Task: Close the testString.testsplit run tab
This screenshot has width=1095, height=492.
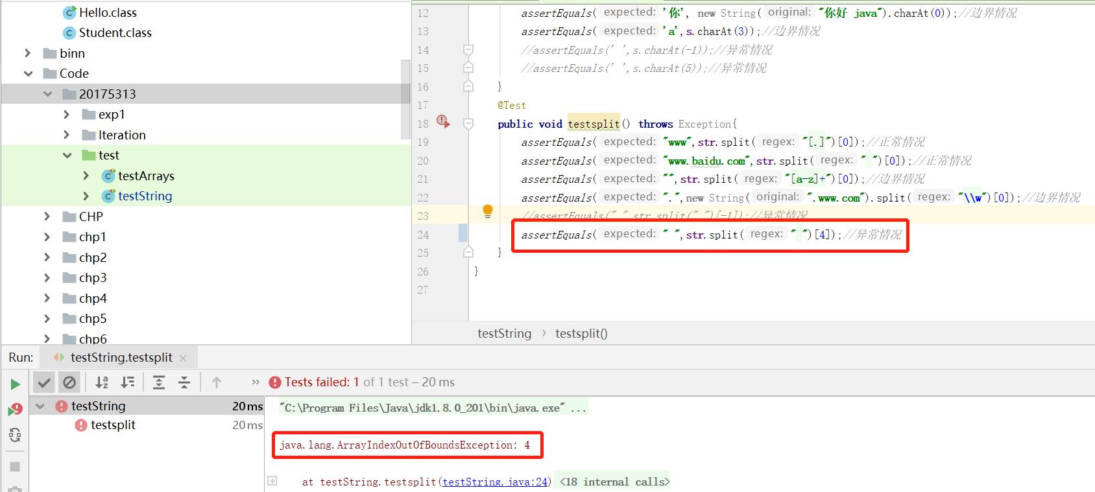Action: tap(183, 358)
